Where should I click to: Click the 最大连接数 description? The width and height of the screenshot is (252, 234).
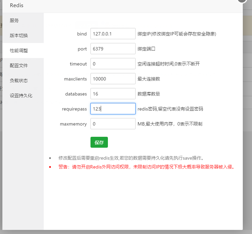tap(149, 79)
